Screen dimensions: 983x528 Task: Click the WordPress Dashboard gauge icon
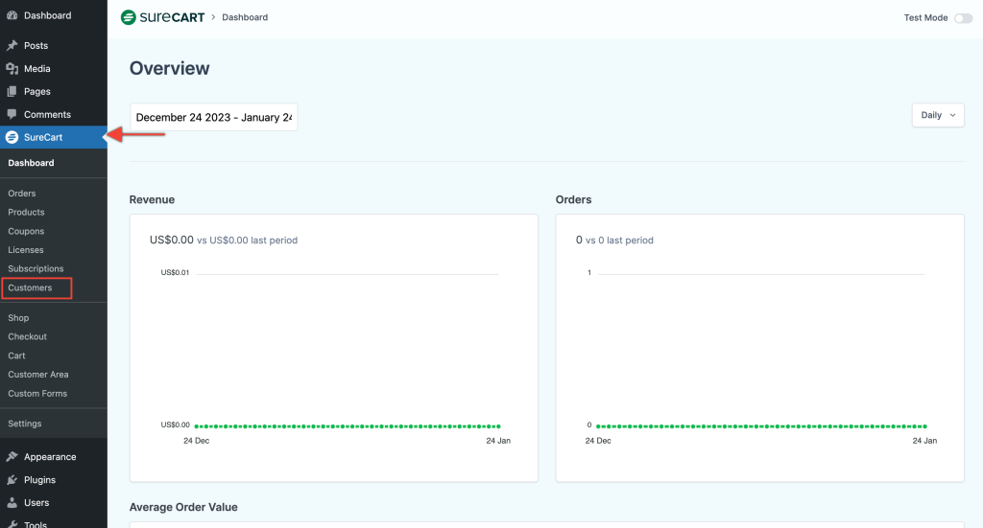coord(12,15)
